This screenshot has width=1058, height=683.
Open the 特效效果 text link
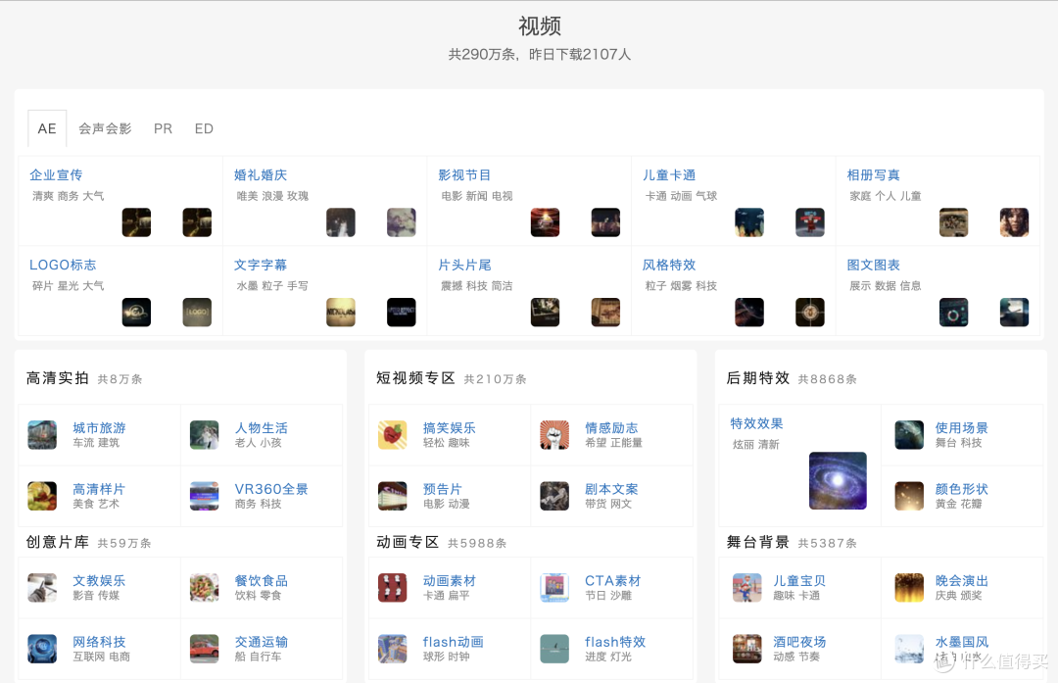[x=756, y=423]
